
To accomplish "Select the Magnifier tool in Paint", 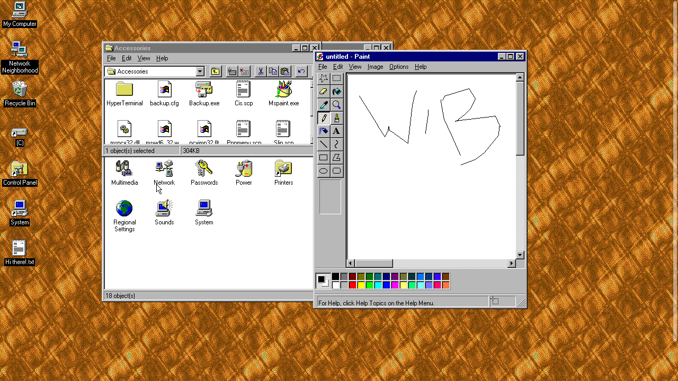I will coord(336,105).
